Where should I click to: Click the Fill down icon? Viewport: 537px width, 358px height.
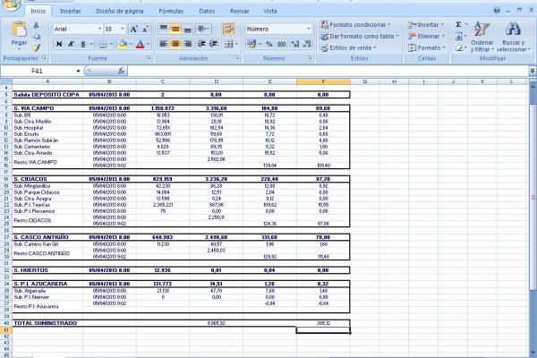[458, 36]
